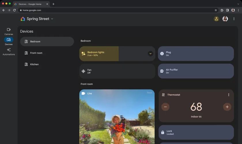The image size is (242, 144).
Task: Click the Google Home logo
Action: pos(23,19)
